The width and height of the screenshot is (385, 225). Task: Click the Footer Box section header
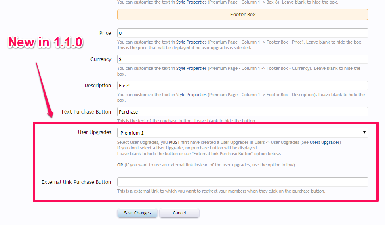point(242,15)
